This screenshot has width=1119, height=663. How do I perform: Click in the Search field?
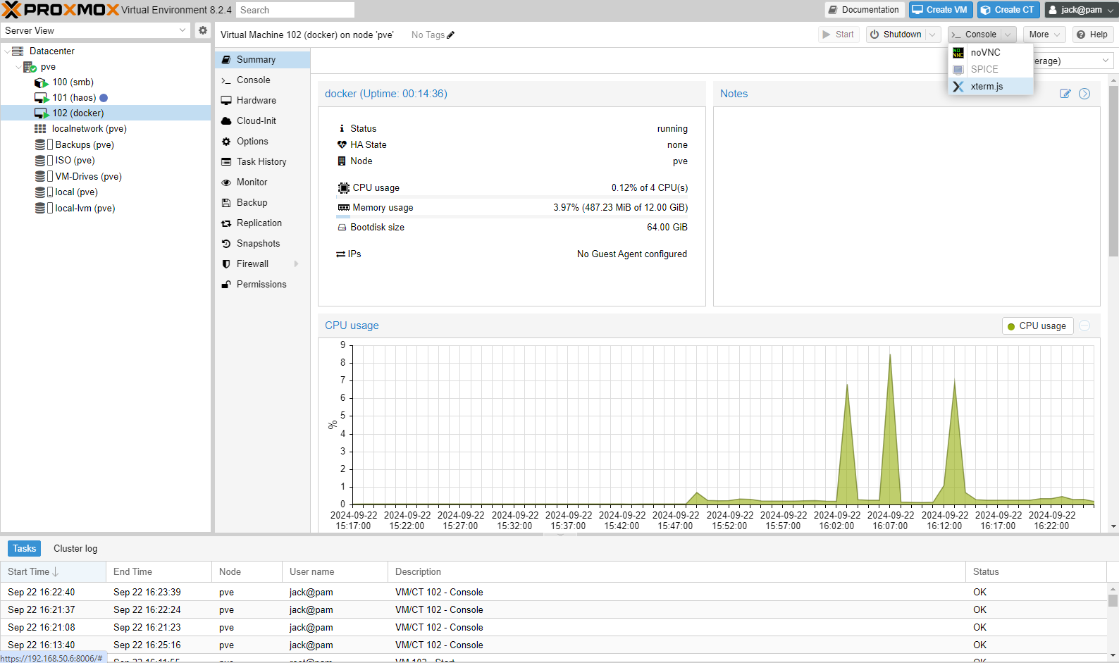295,10
